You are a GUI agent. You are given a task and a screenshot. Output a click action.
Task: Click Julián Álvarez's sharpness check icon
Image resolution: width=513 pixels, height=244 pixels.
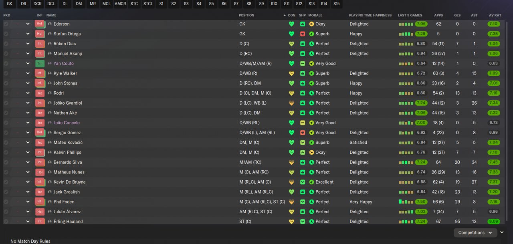[302, 212]
